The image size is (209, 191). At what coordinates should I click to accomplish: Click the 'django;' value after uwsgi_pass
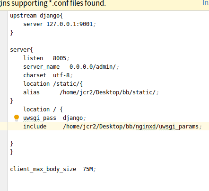74,118
